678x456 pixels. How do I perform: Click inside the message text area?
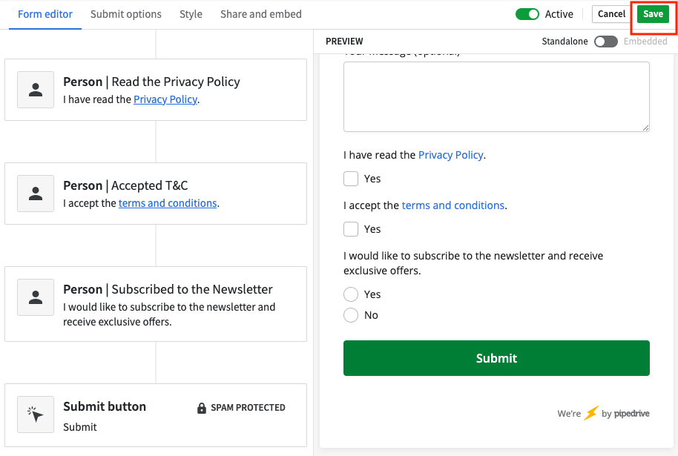pos(496,97)
